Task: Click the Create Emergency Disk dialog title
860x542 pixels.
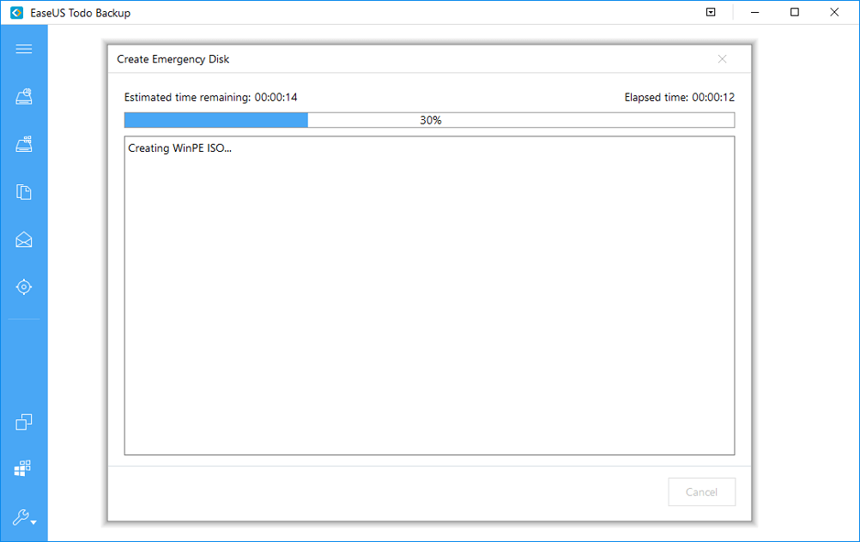Action: pyautogui.click(x=173, y=59)
